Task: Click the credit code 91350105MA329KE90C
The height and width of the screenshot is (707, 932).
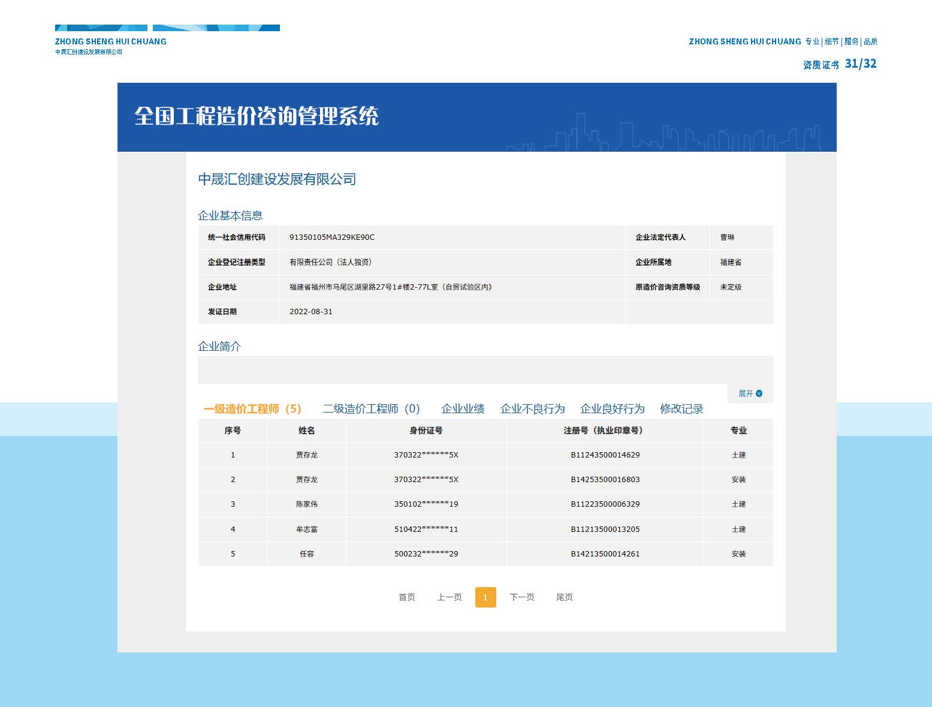Action: (x=331, y=237)
